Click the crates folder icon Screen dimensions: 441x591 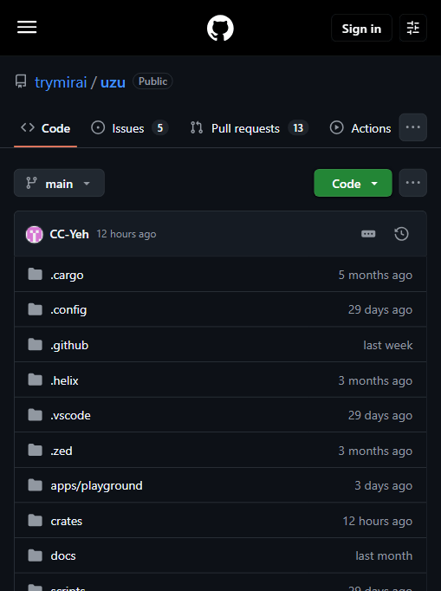pos(35,521)
